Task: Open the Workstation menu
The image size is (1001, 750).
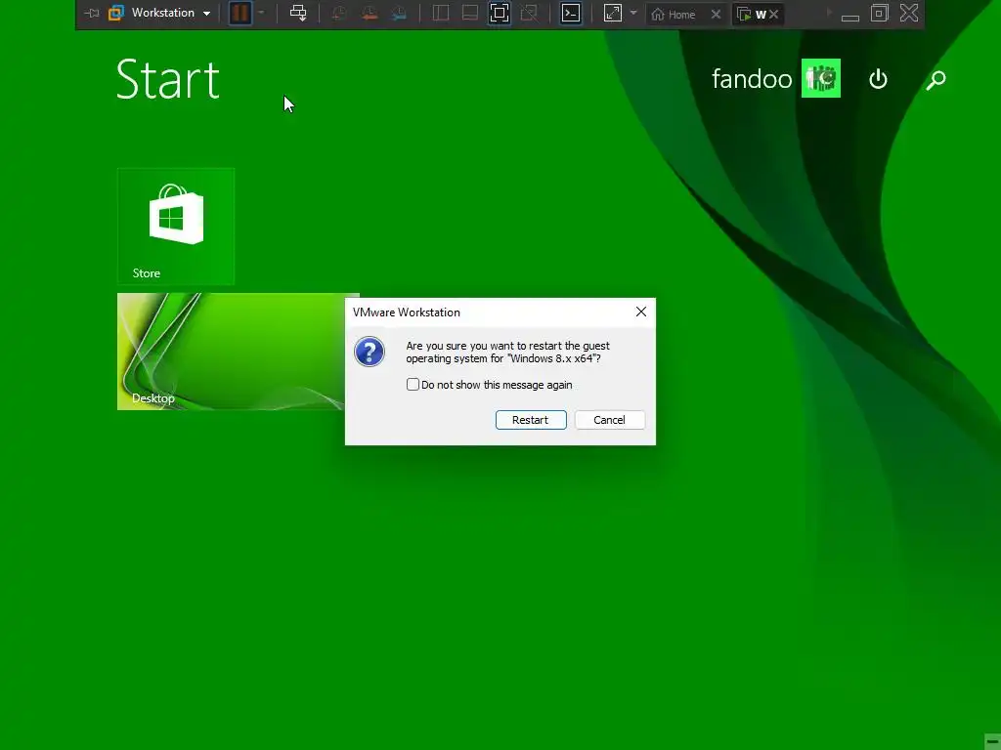Action: click(170, 13)
